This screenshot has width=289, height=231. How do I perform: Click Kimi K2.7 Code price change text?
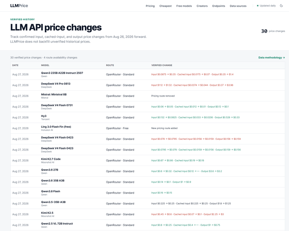(177, 161)
